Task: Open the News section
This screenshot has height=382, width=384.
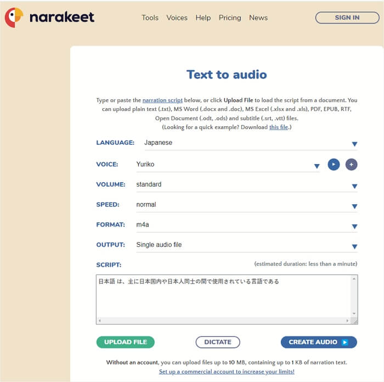Action: [x=258, y=18]
